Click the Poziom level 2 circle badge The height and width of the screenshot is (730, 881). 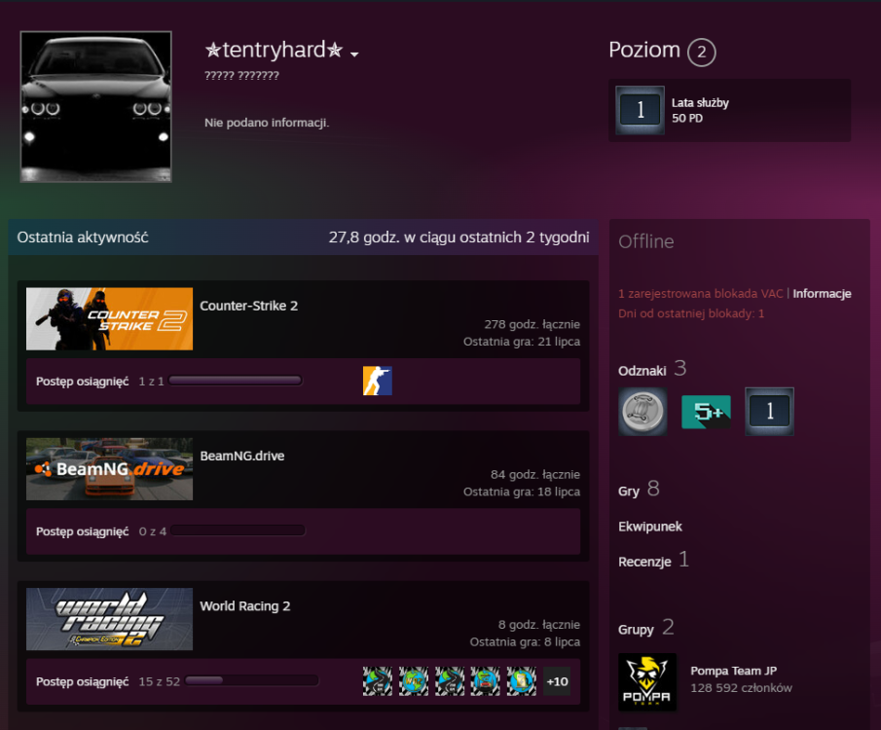[701, 53]
